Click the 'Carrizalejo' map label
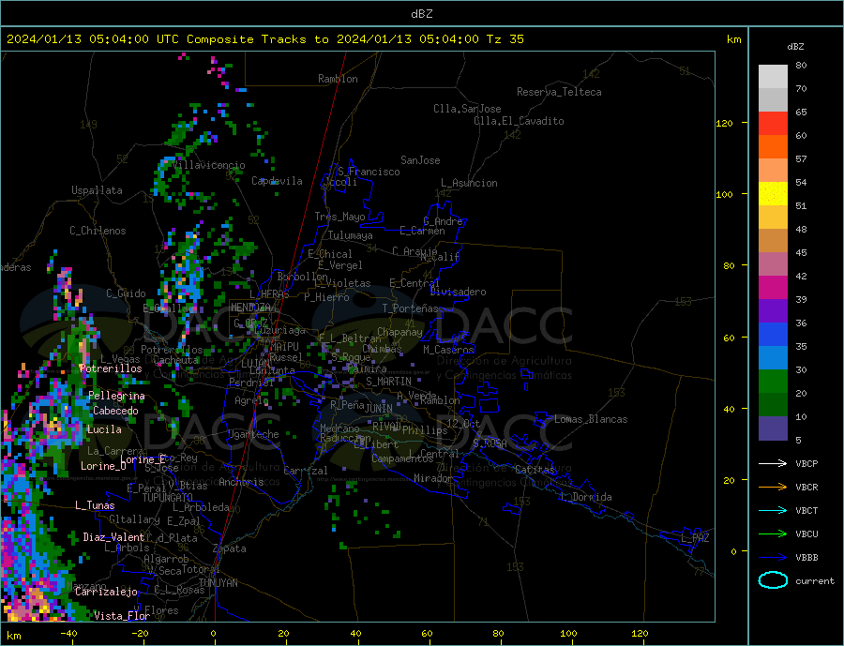Image resolution: width=844 pixels, height=646 pixels. [106, 592]
